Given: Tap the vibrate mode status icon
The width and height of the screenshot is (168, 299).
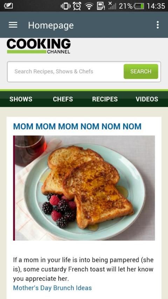Looking at the screenshot, I should click(65, 6).
